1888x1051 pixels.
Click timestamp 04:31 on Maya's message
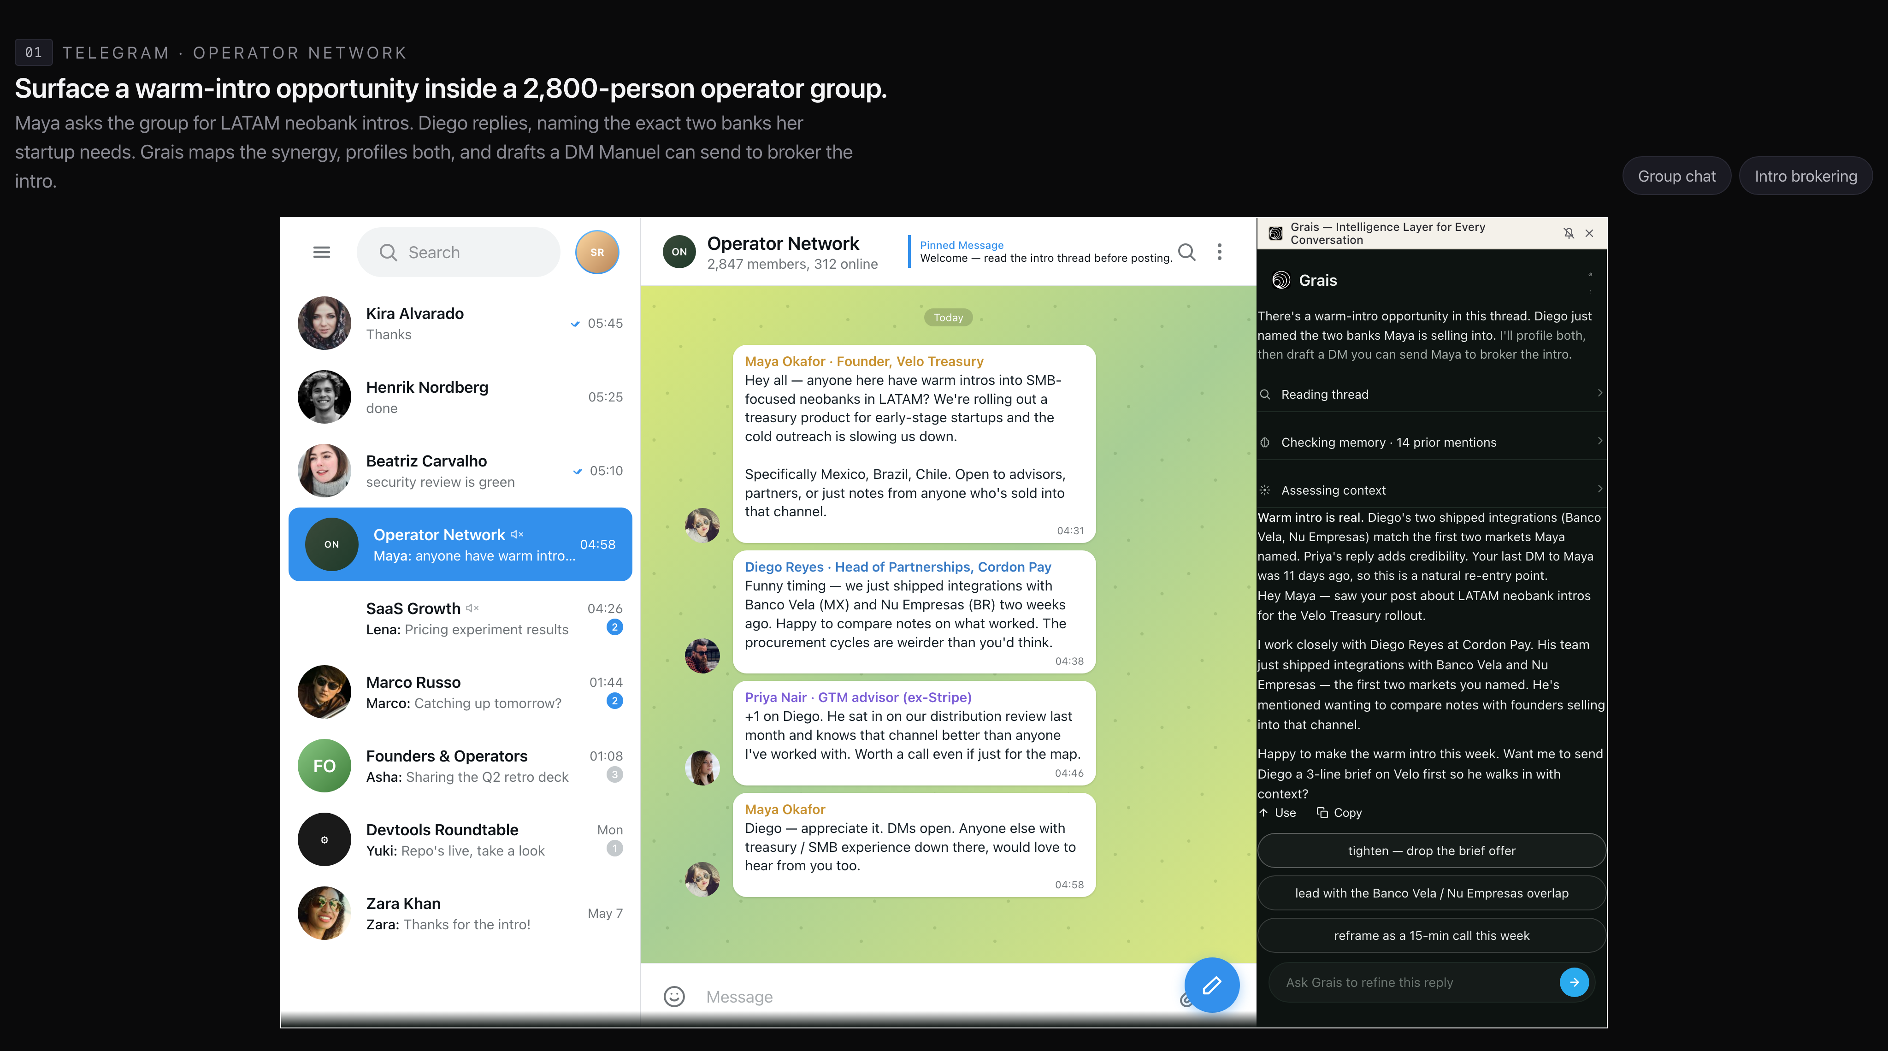coord(1069,531)
